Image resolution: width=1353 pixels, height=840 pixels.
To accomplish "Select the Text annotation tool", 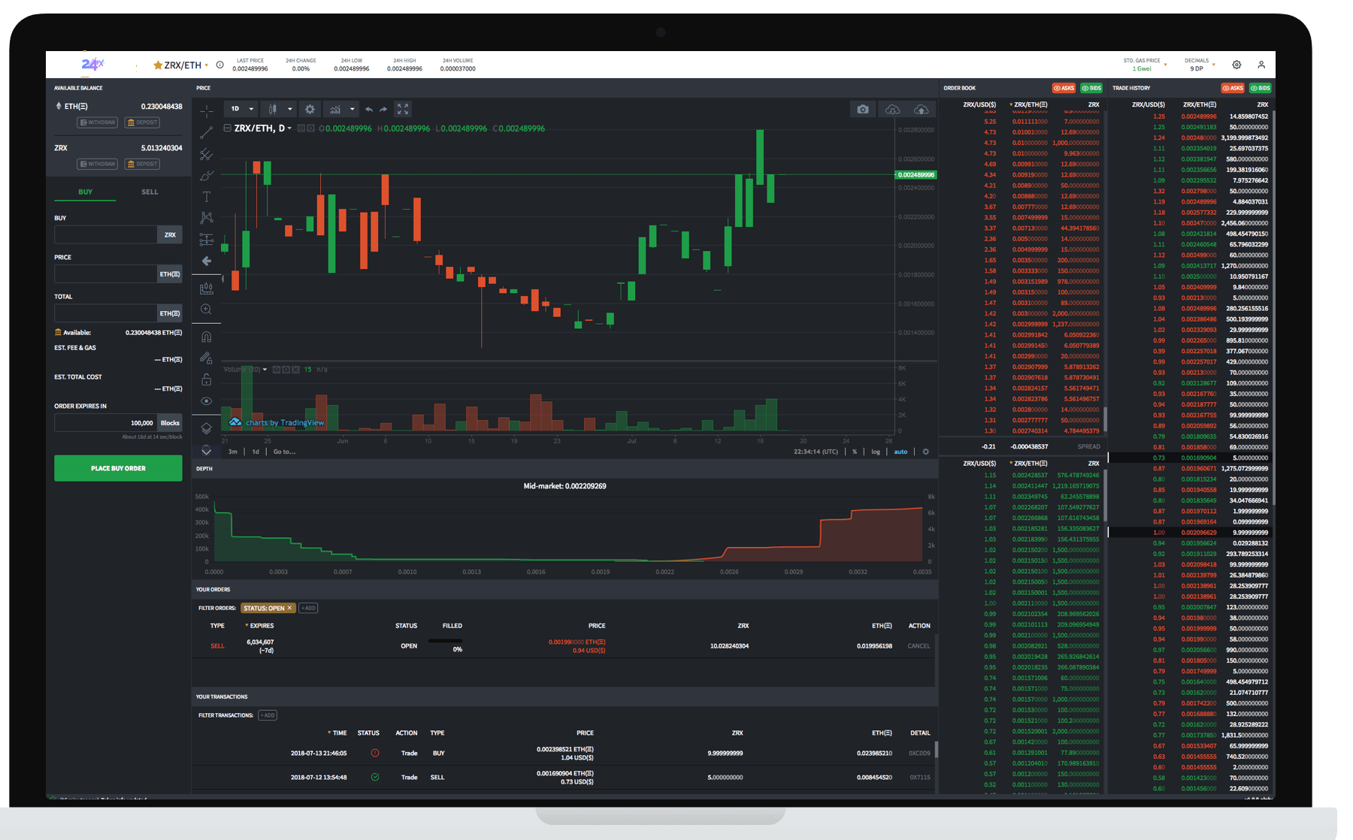I will (207, 197).
